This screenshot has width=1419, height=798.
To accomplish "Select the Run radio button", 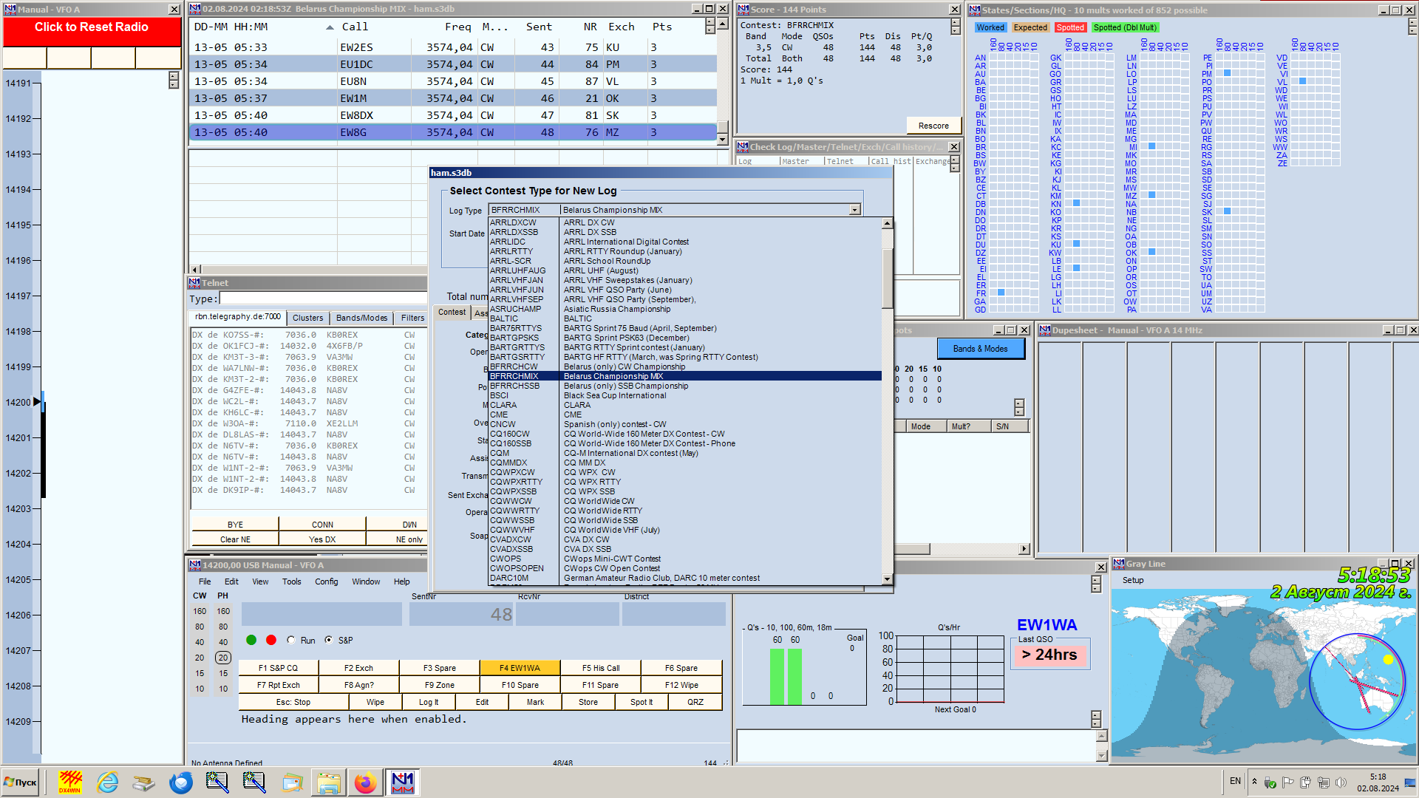I will tap(291, 640).
